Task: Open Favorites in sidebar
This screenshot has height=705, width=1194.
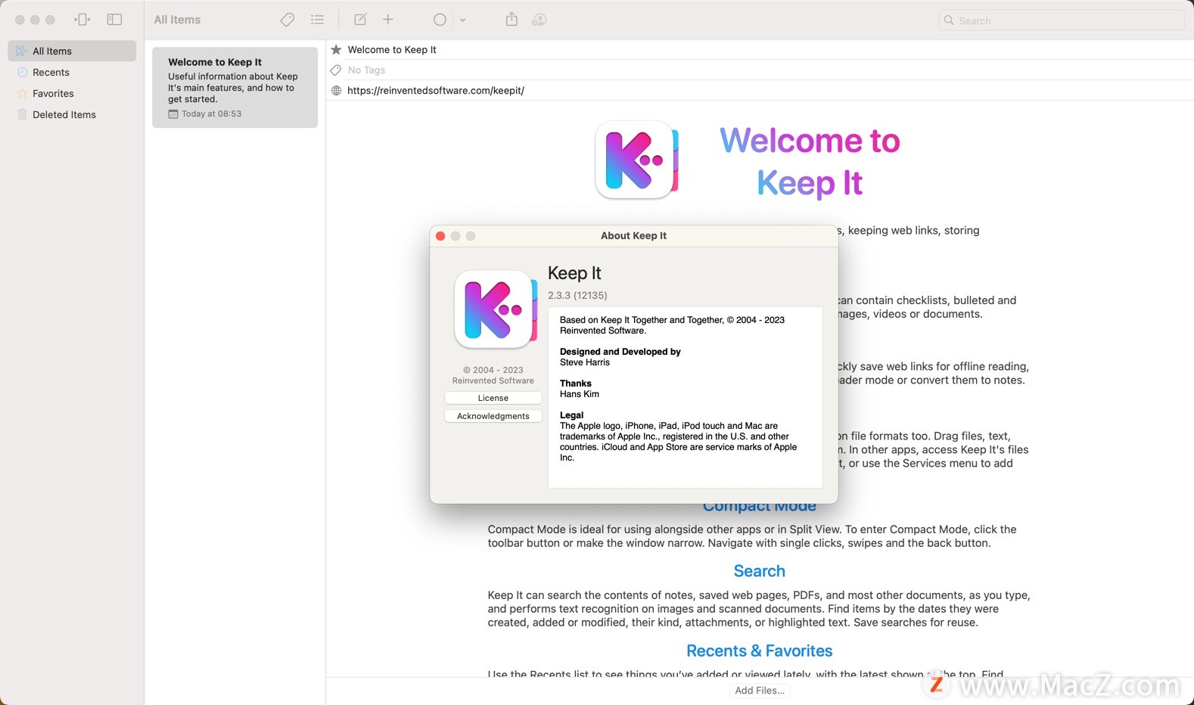Action: (x=72, y=93)
